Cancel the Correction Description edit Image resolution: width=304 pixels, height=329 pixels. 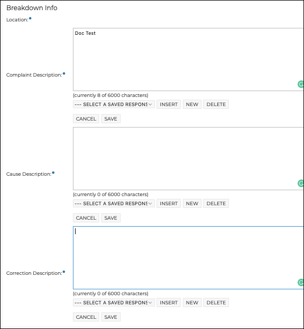coord(86,317)
